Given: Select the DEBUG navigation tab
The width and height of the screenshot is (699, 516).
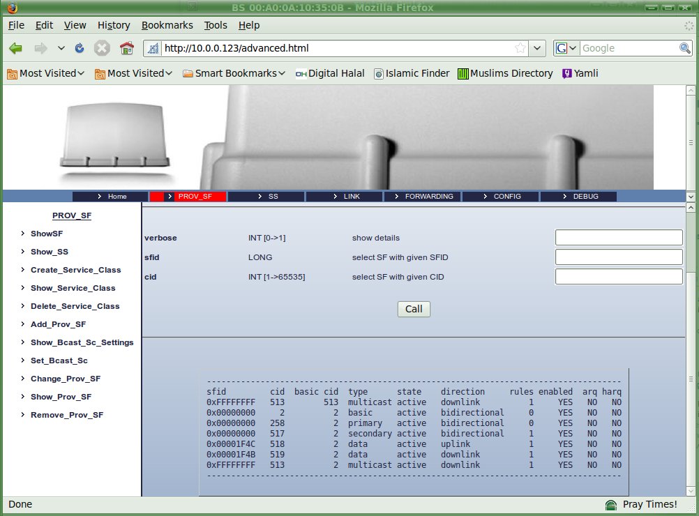Looking at the screenshot, I should click(579, 197).
